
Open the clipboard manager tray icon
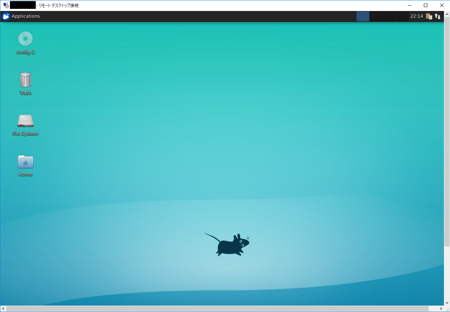429,16
